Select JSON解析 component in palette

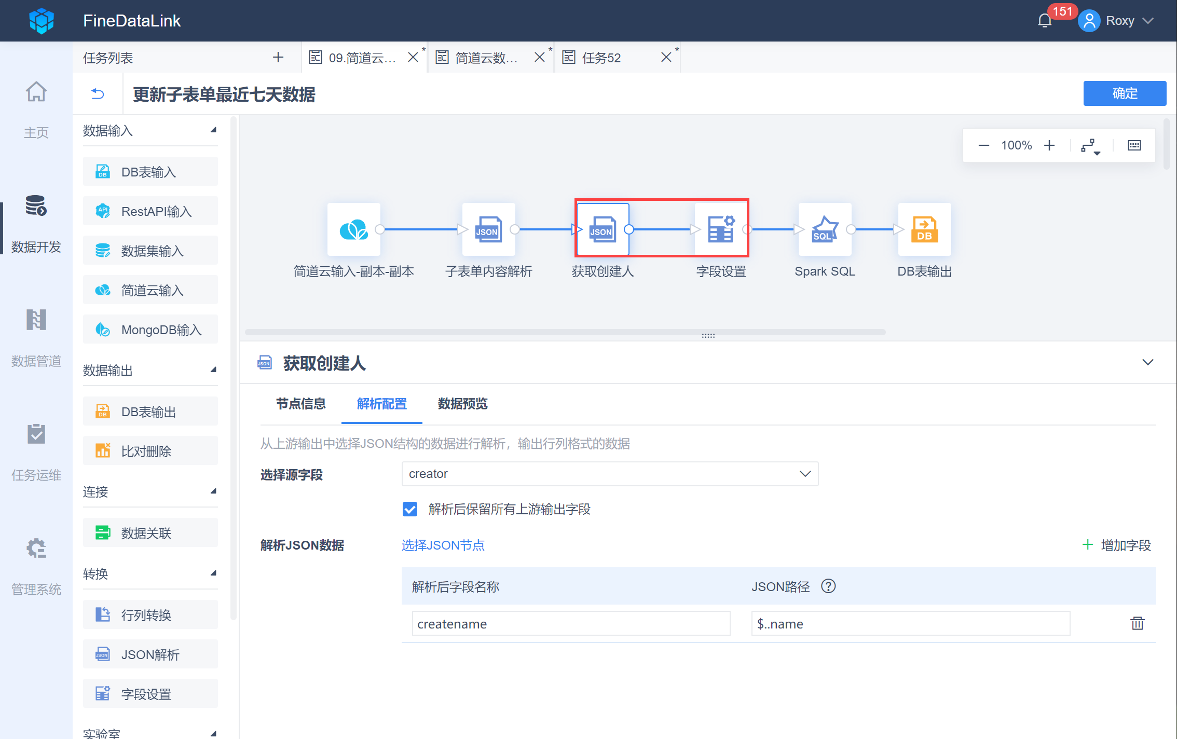[x=150, y=654]
